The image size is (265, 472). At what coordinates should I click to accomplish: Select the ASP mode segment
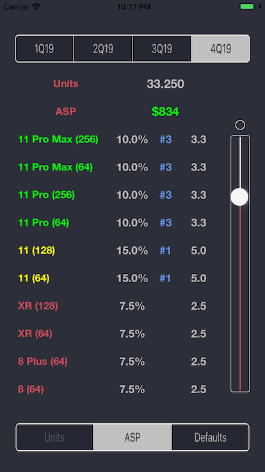click(132, 437)
